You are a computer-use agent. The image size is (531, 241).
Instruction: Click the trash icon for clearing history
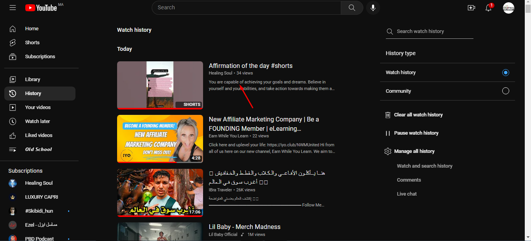388,115
